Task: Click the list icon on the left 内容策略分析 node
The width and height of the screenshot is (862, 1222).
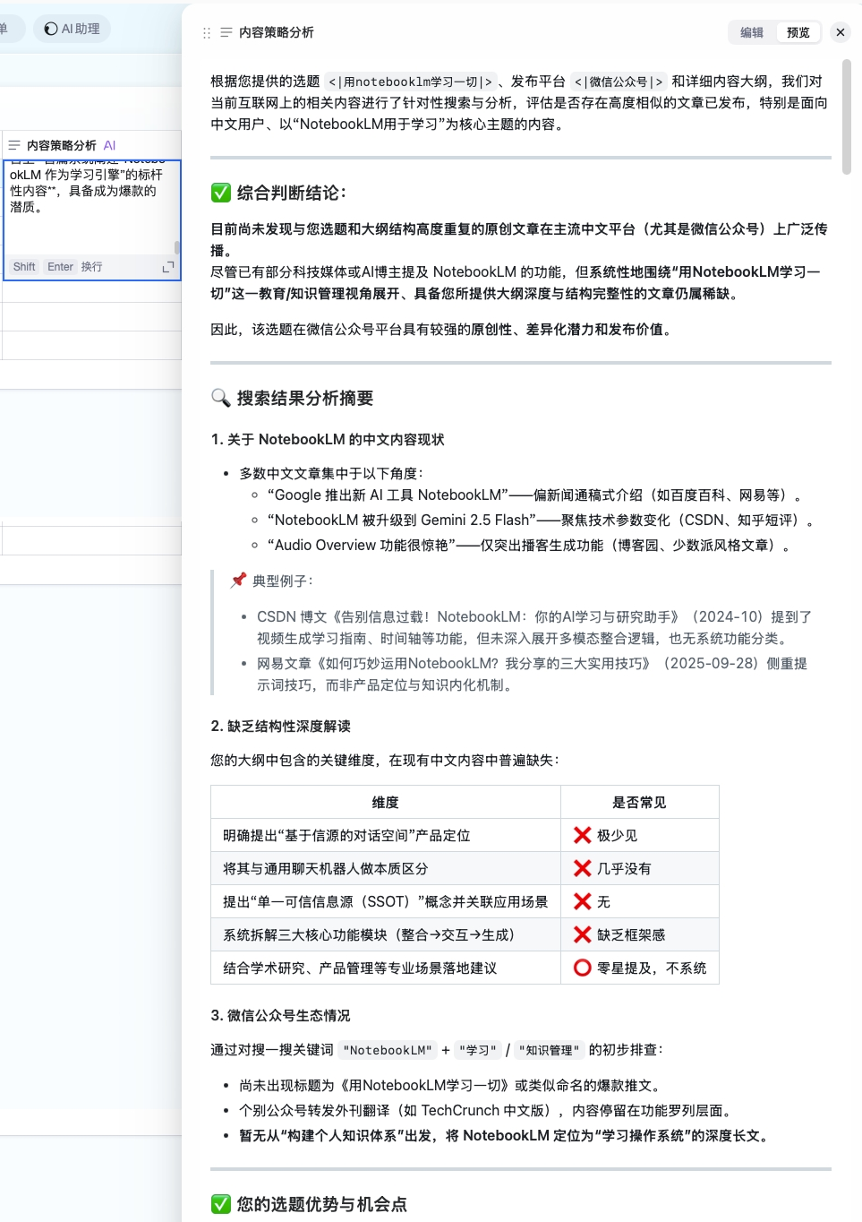Action: (14, 145)
